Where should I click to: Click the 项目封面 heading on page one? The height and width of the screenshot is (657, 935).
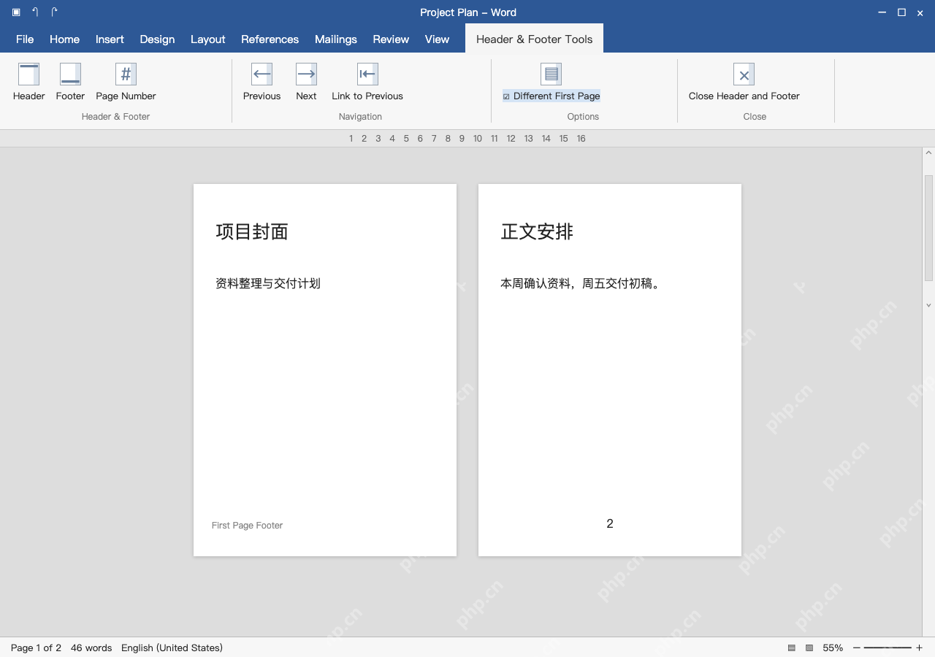252,231
